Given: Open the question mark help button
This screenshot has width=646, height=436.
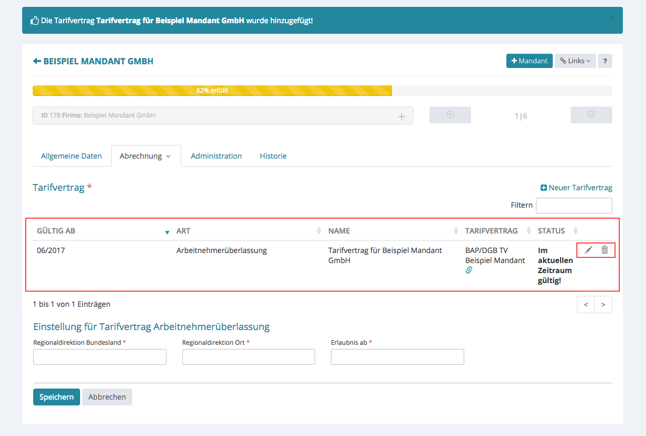Looking at the screenshot, I should [x=605, y=61].
